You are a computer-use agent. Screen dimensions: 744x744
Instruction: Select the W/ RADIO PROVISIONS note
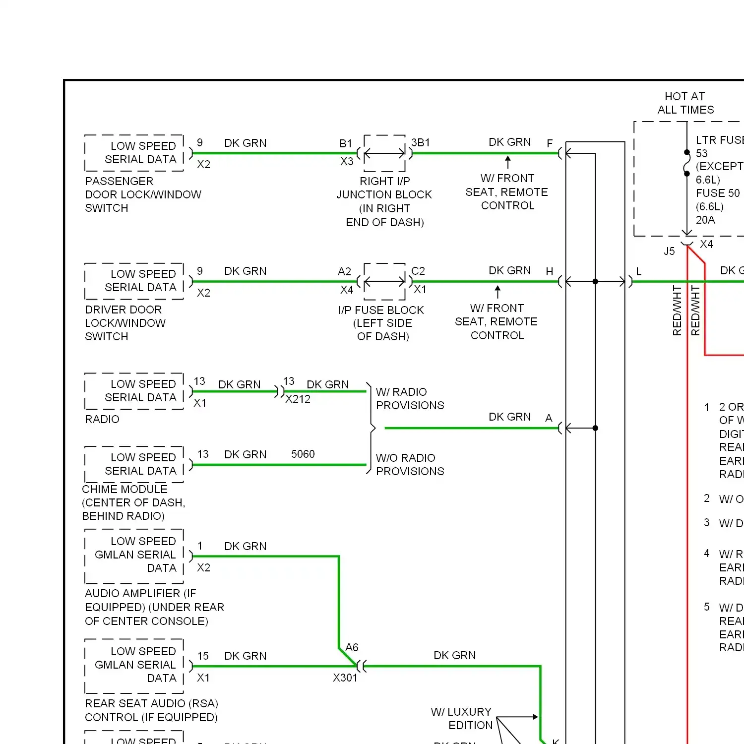410,399
